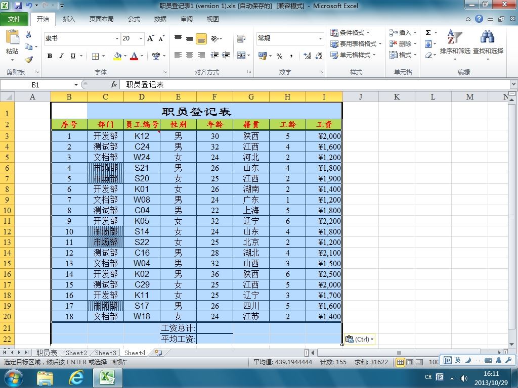Insert AutoSum with the sigma icon
Viewport: 518px width, 388px height.
(x=428, y=32)
